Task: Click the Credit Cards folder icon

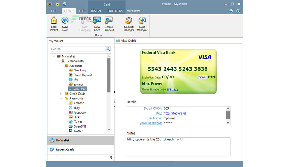Action: (x=67, y=94)
